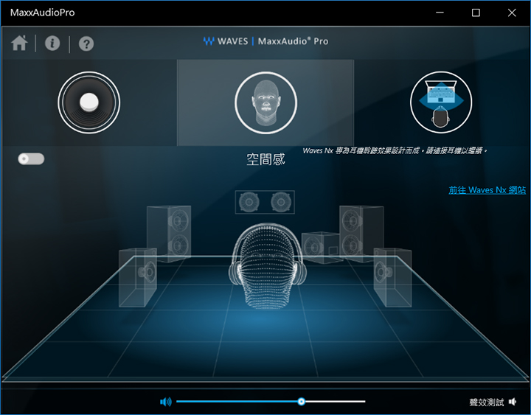531x415 pixels.
Task: Open the help question mark icon
Action: pyautogui.click(x=86, y=43)
